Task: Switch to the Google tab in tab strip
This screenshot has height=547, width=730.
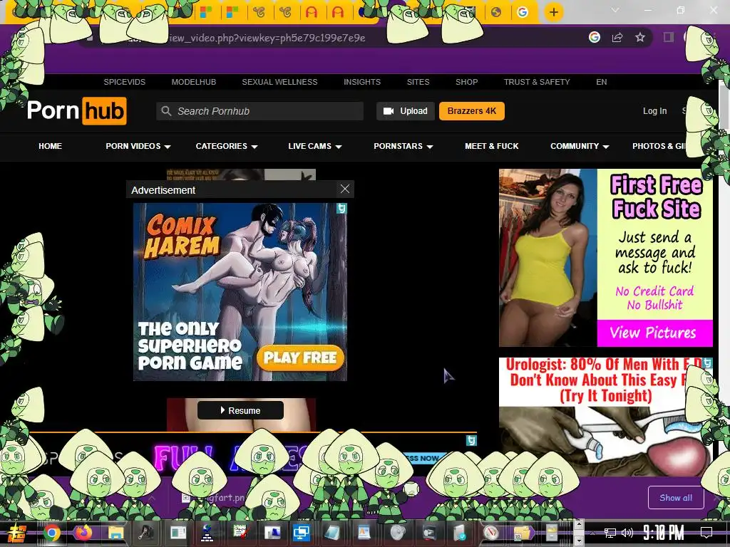Action: pos(523,12)
